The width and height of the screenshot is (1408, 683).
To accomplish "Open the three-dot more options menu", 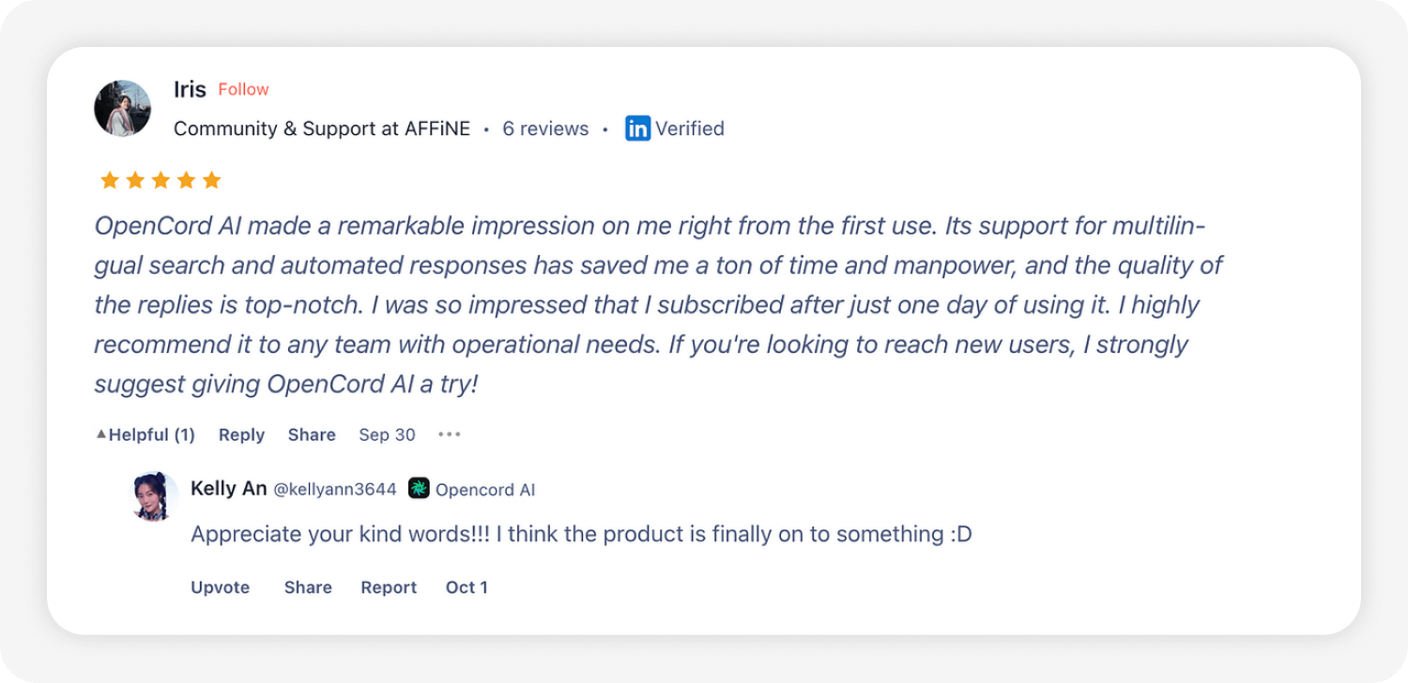I will (450, 434).
